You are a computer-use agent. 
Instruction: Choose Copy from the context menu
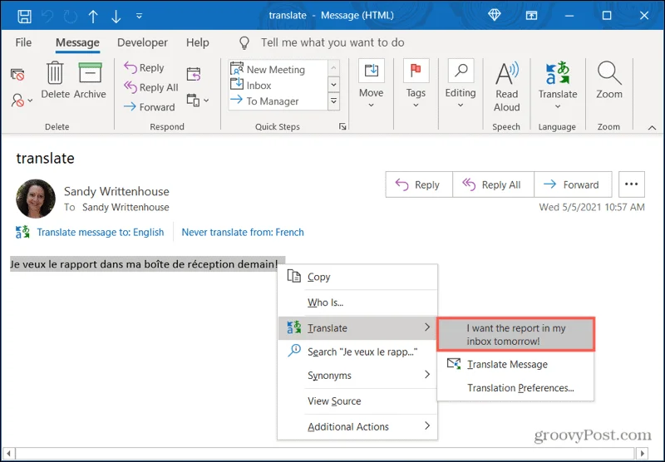point(357,277)
